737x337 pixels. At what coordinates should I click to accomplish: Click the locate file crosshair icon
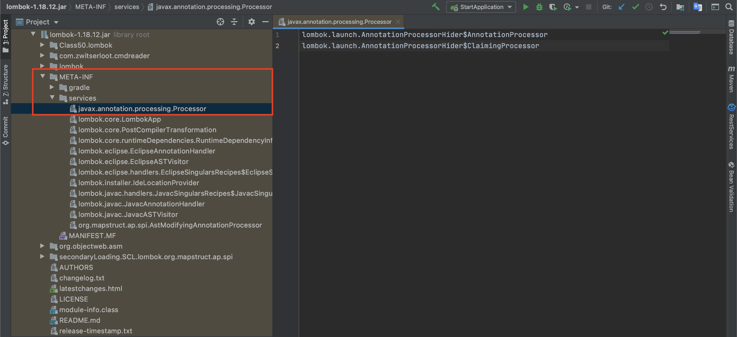point(220,22)
